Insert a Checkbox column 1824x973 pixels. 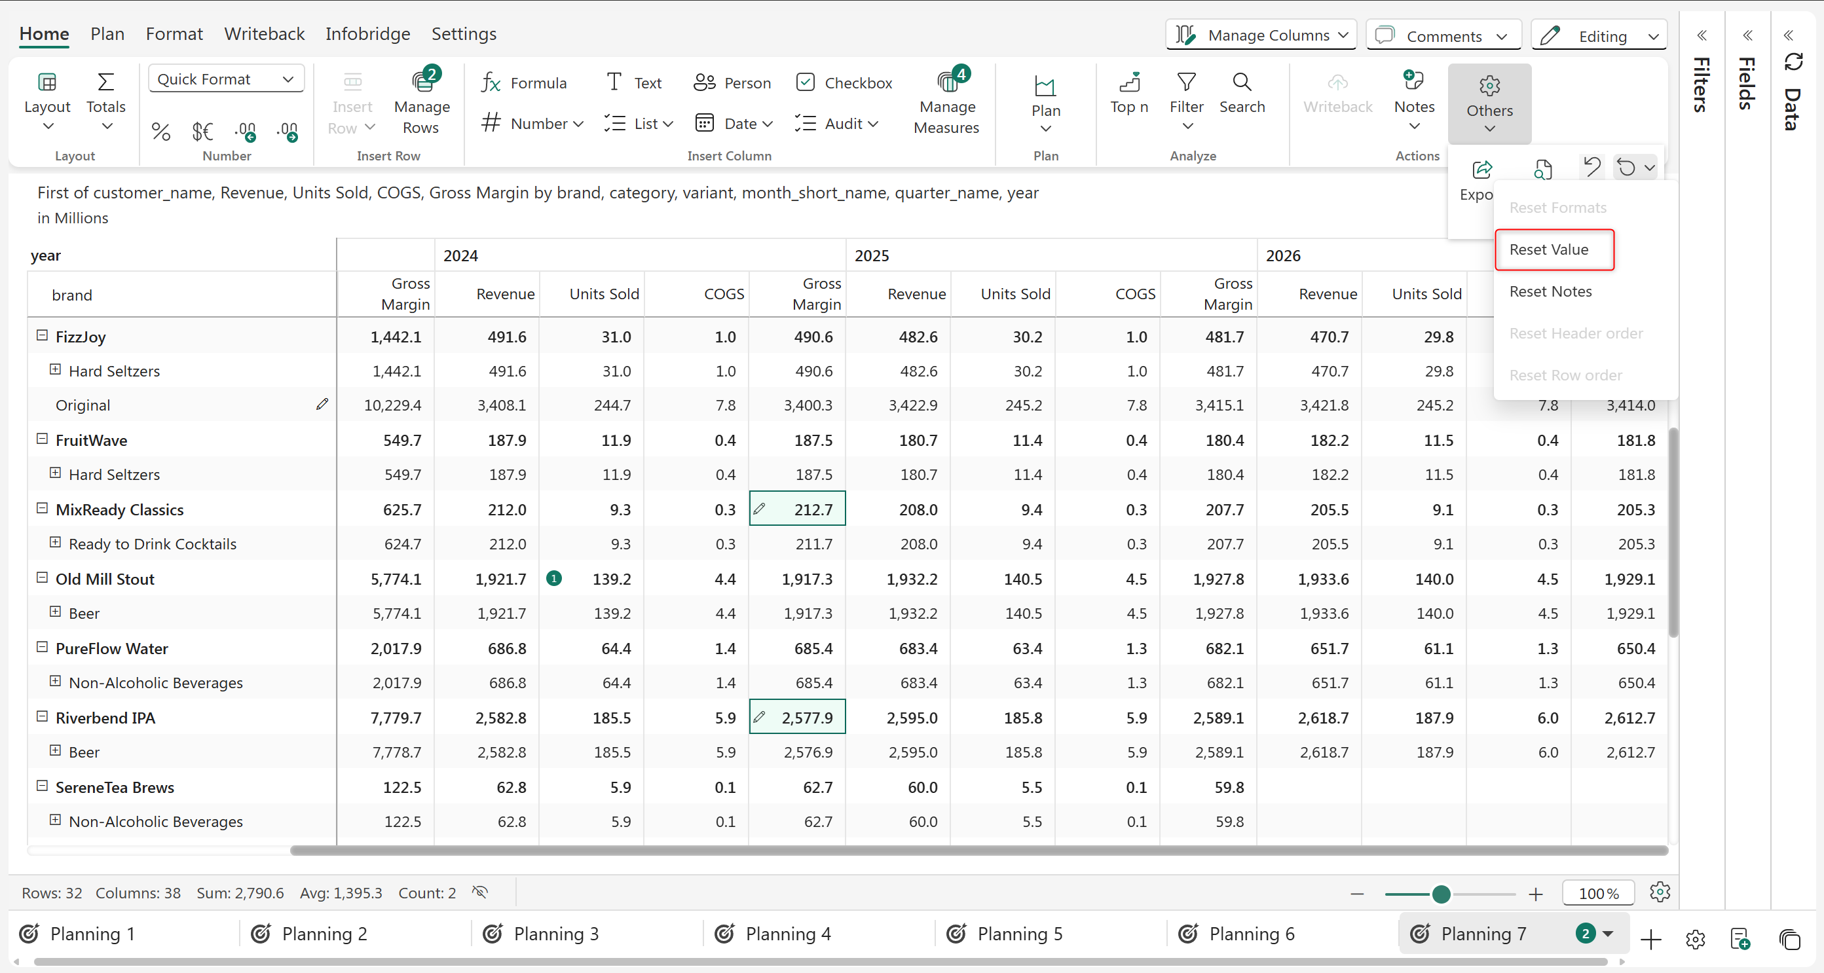[844, 83]
